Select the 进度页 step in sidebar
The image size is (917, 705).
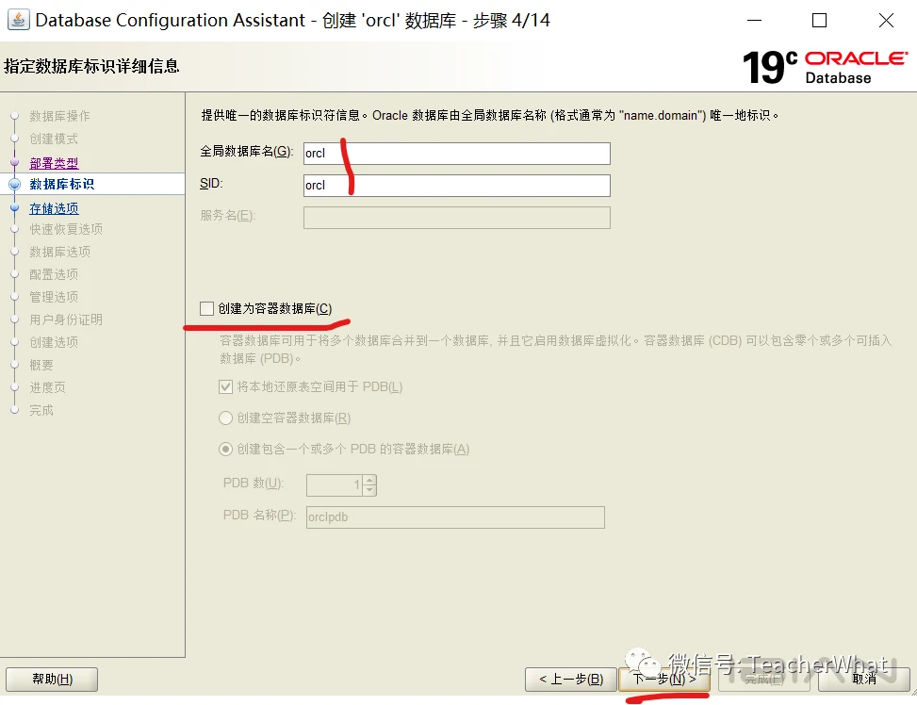[x=47, y=387]
